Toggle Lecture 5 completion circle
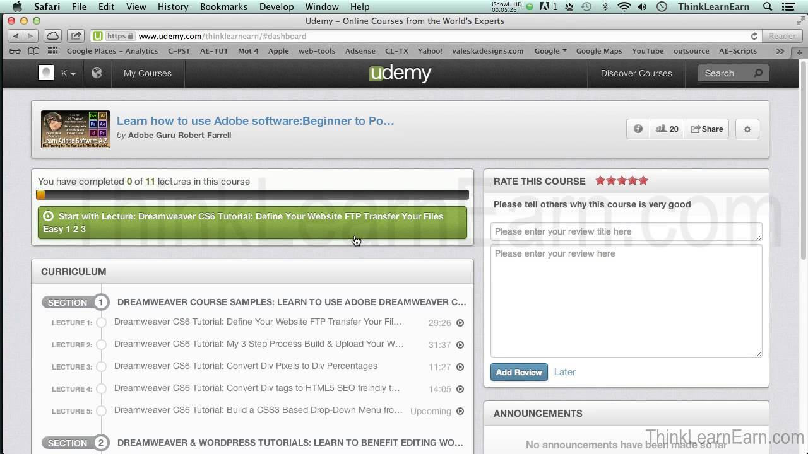The width and height of the screenshot is (808, 454). [101, 410]
